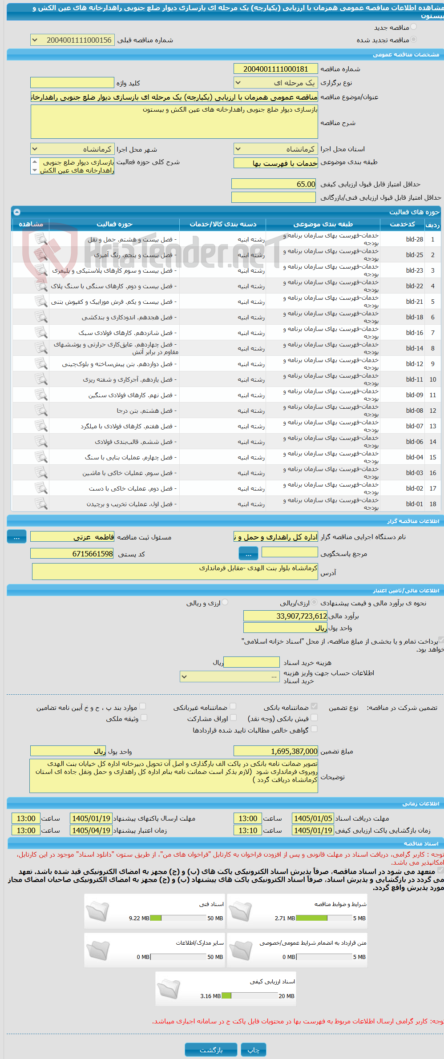Click the چاپ print button
The height and width of the screenshot is (1059, 444).
[254, 1050]
